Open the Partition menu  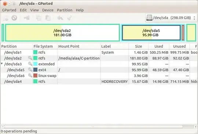[65, 10]
